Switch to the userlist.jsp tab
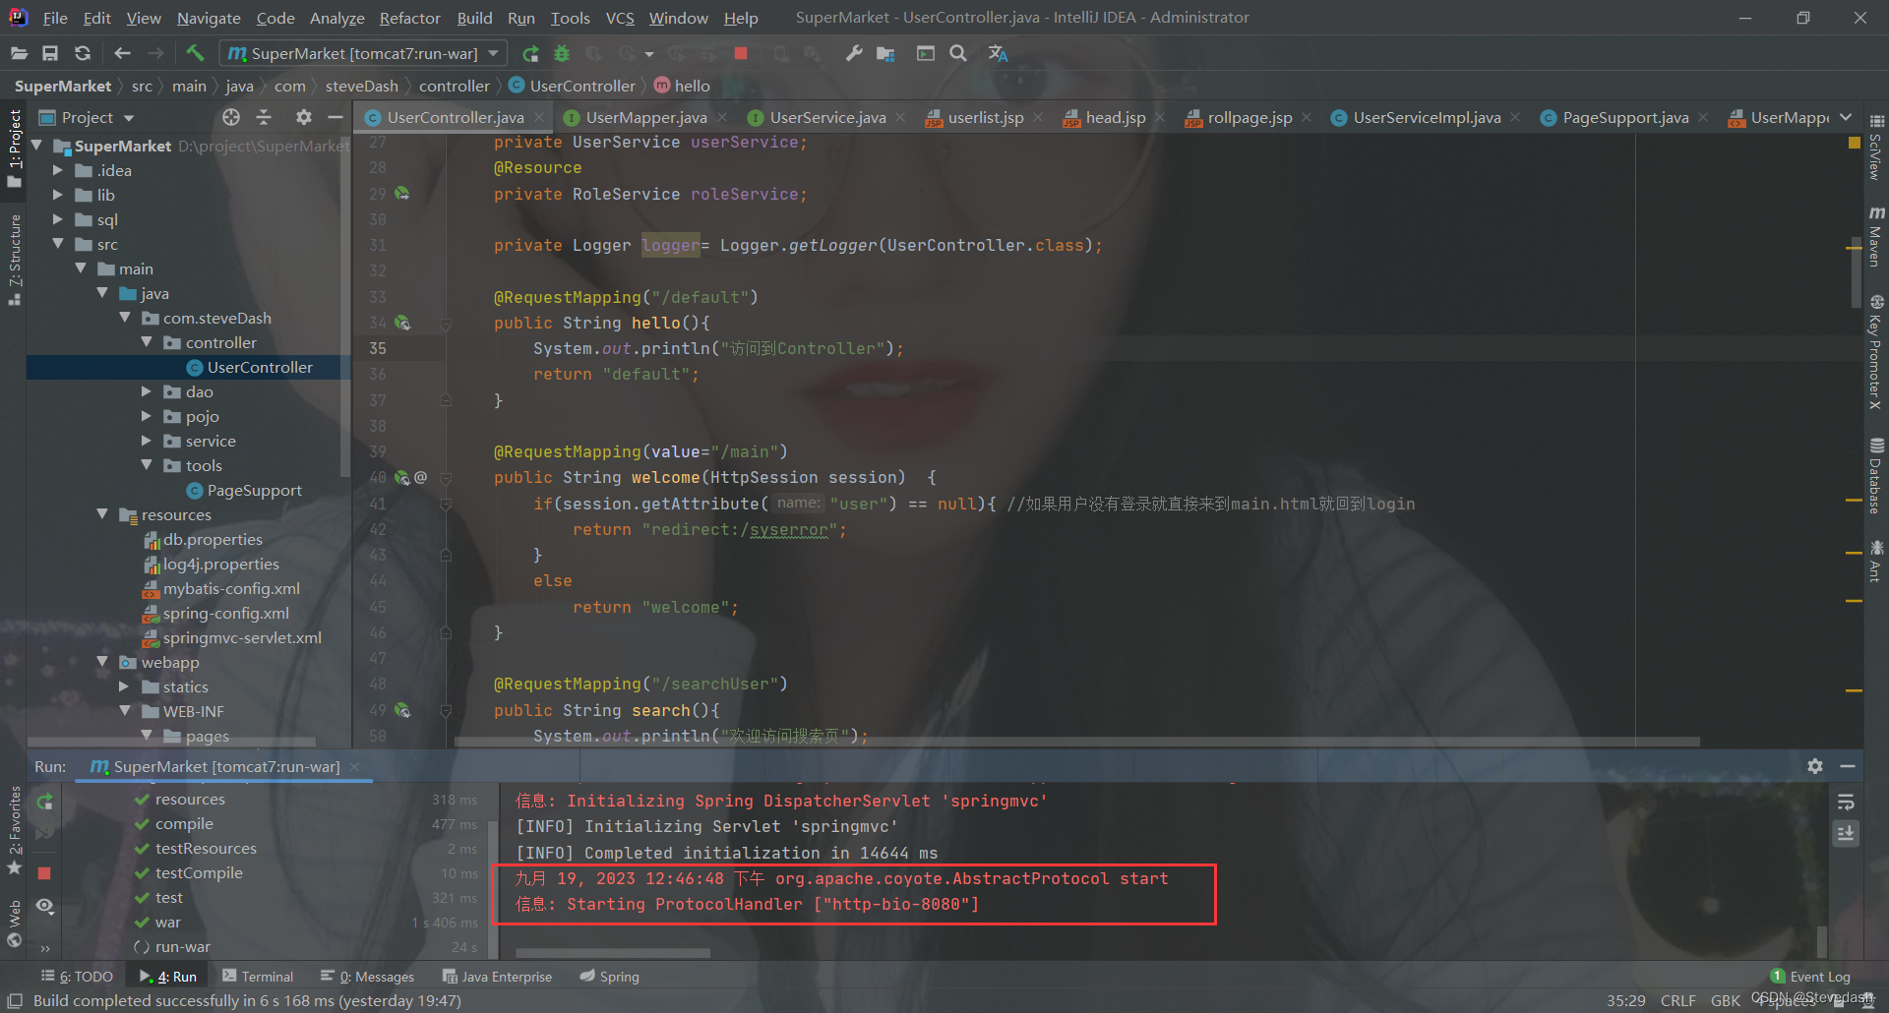The height and width of the screenshot is (1013, 1889). pos(985,117)
